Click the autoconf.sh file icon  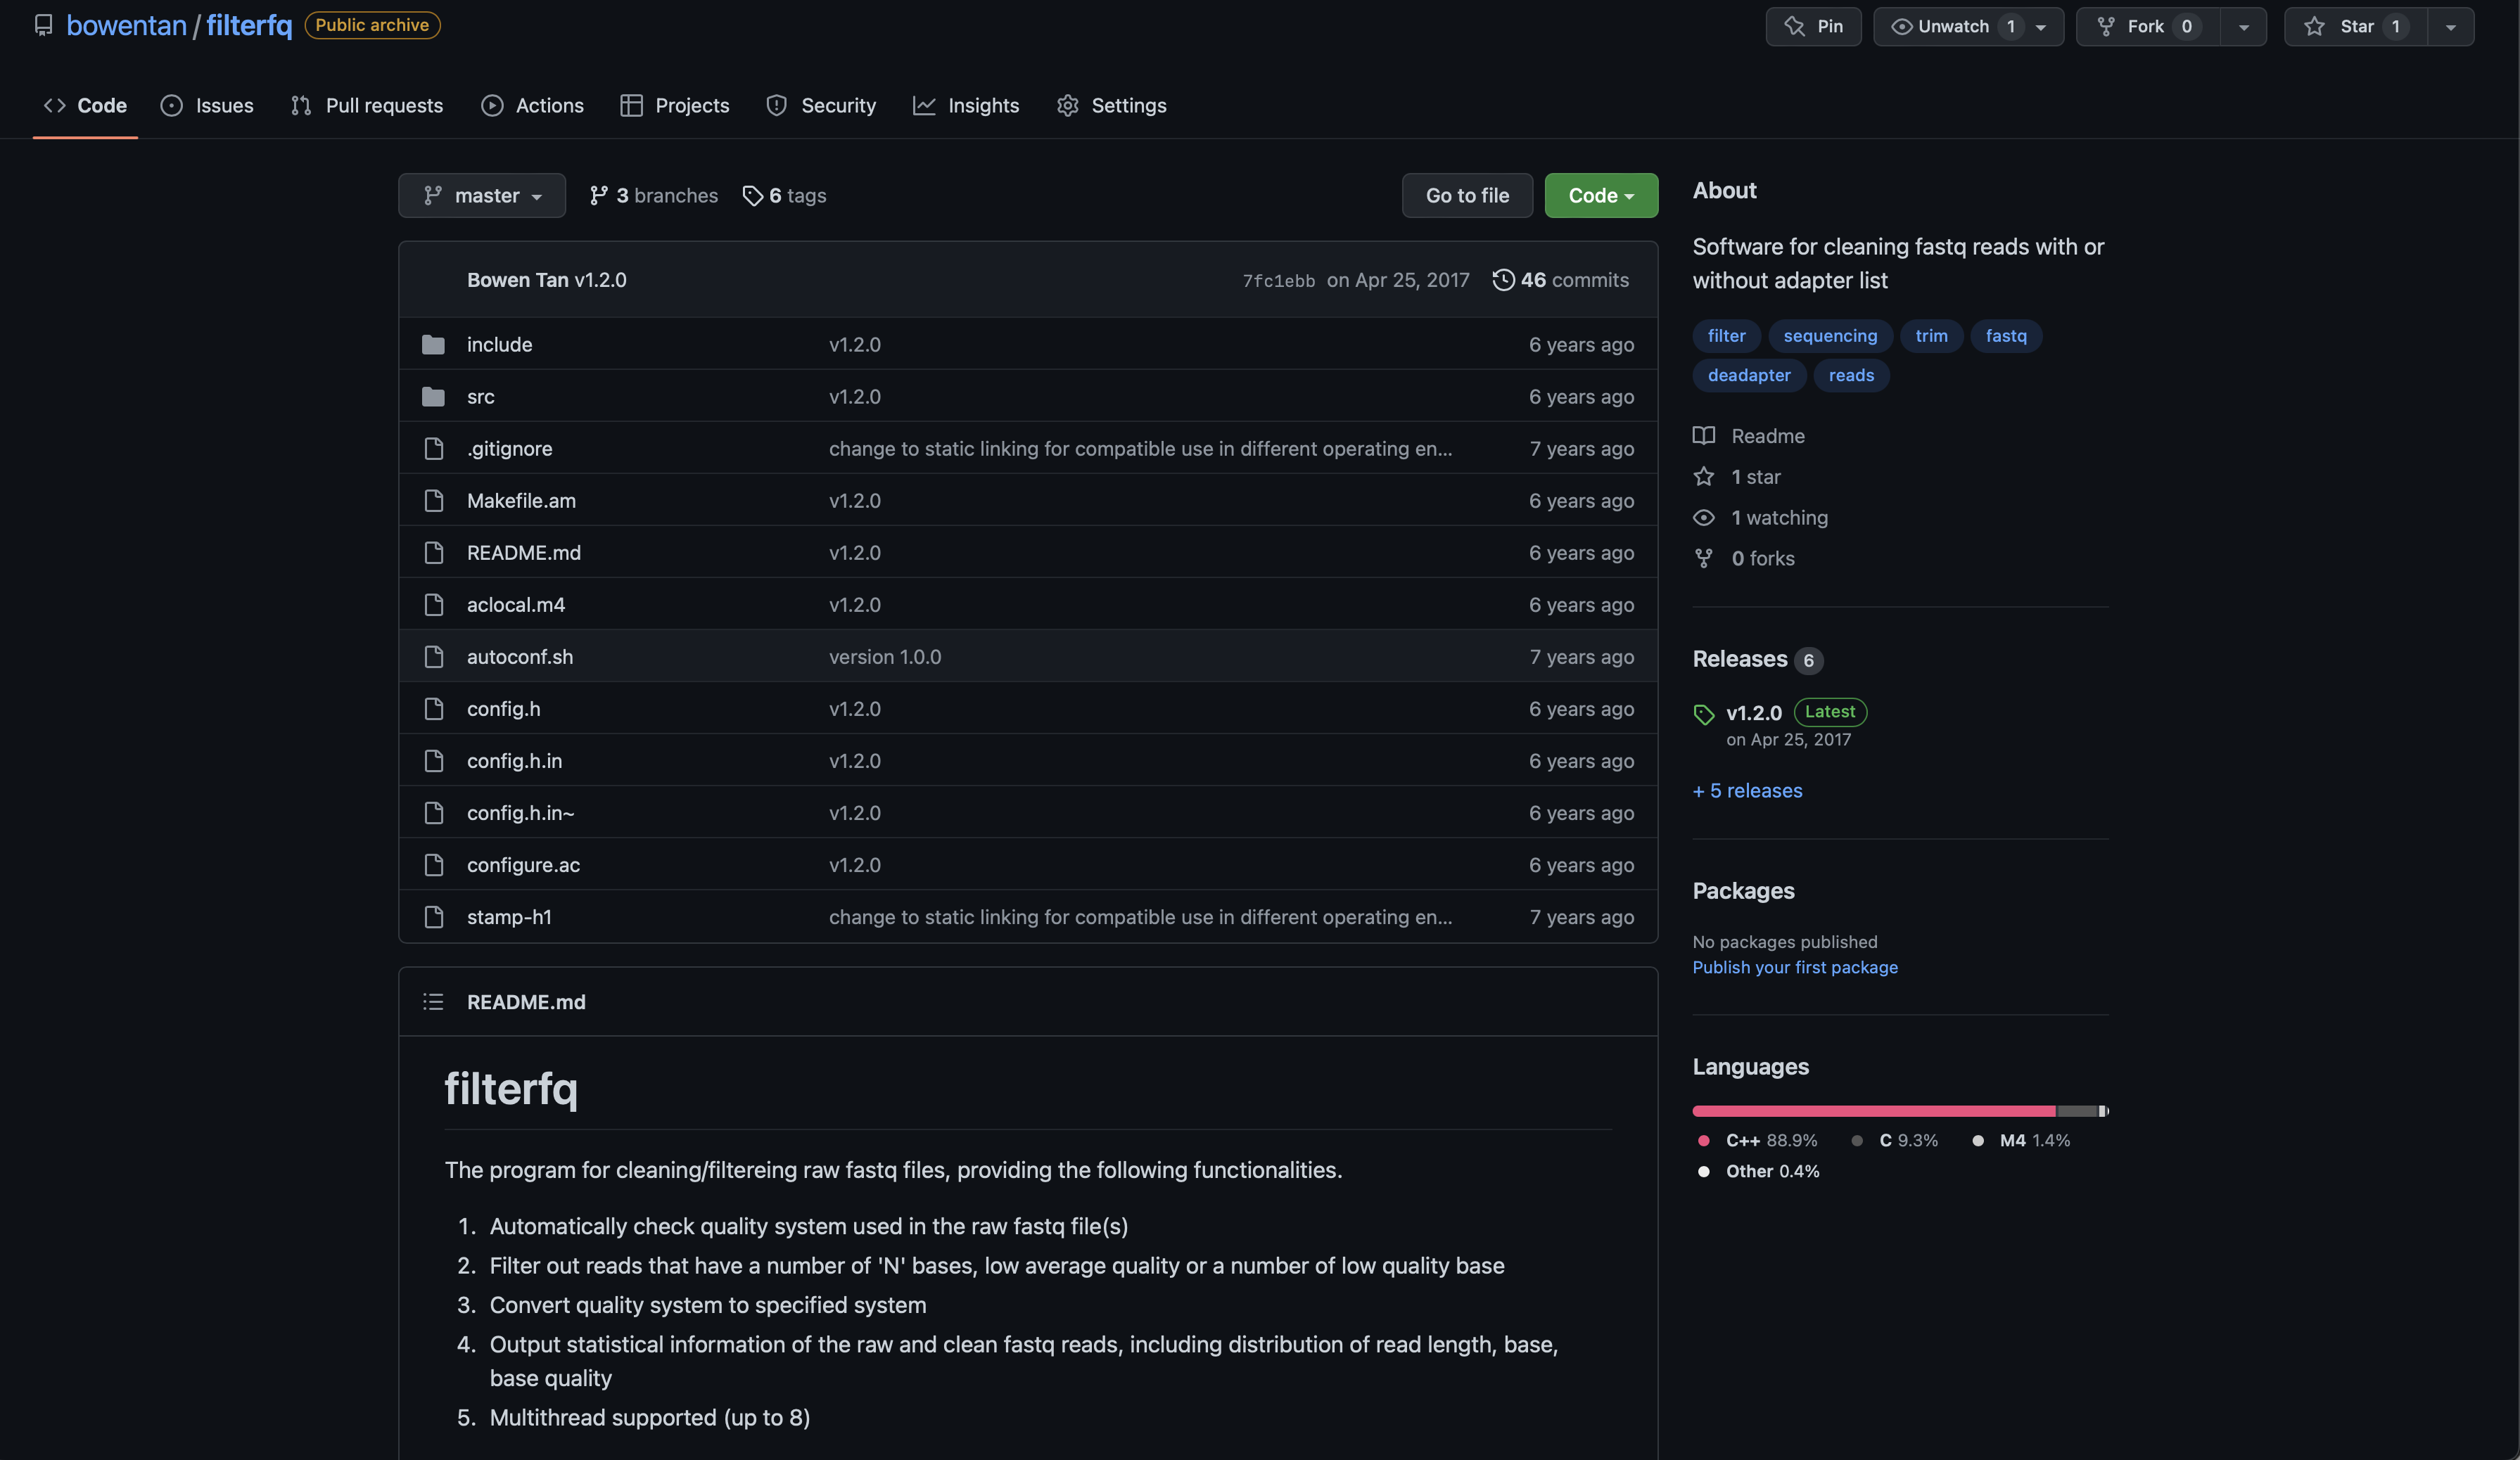(433, 657)
